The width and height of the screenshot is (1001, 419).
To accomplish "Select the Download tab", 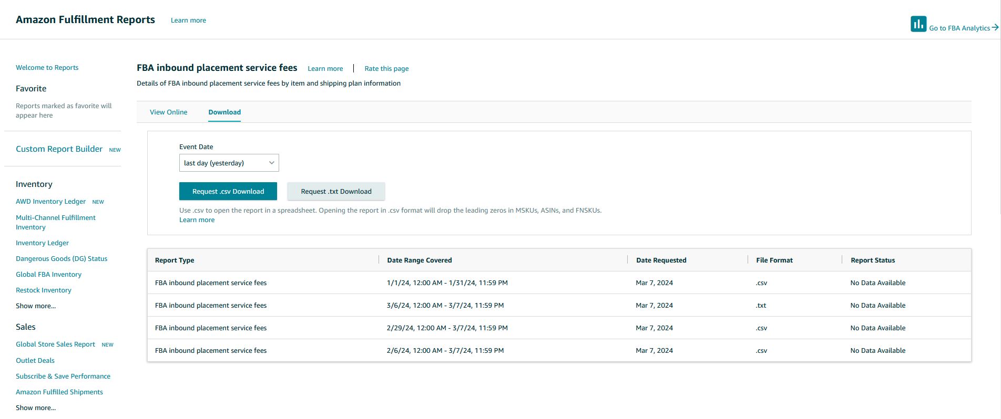I will point(224,112).
